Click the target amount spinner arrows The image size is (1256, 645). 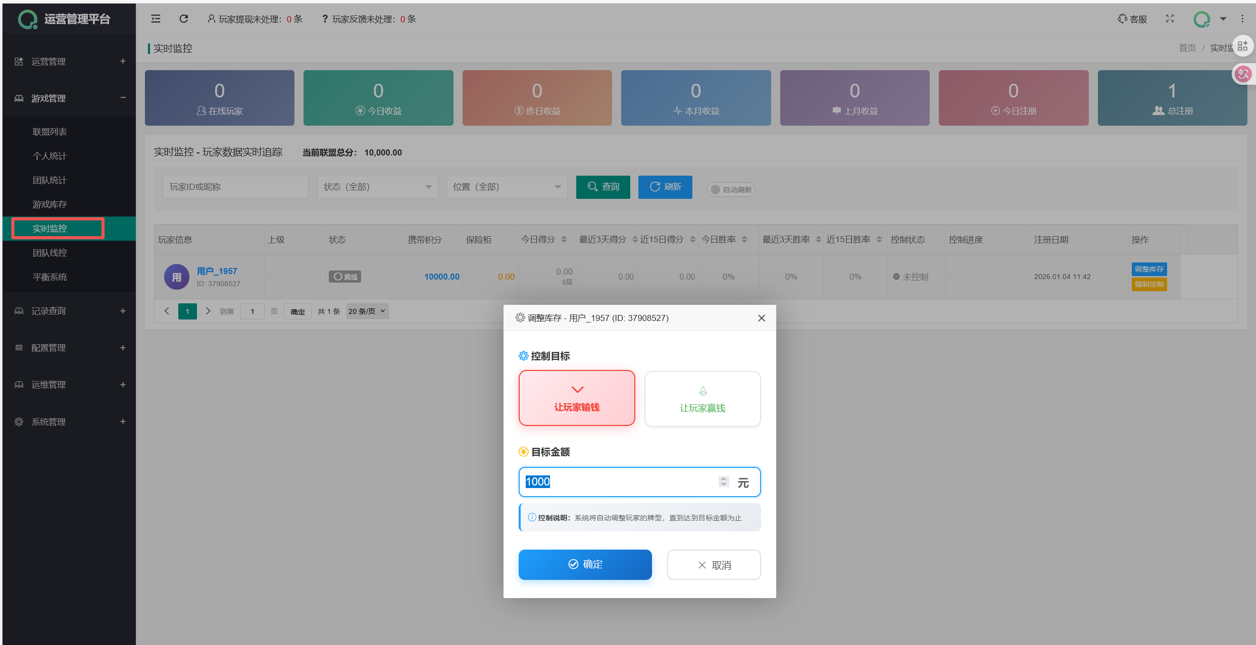coord(723,481)
